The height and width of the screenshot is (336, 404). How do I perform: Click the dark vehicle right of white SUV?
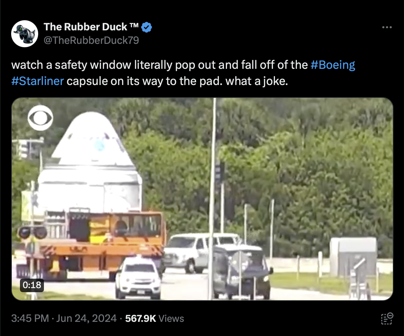[242, 273]
